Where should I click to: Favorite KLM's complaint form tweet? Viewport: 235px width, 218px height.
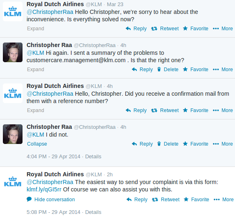point(197,200)
